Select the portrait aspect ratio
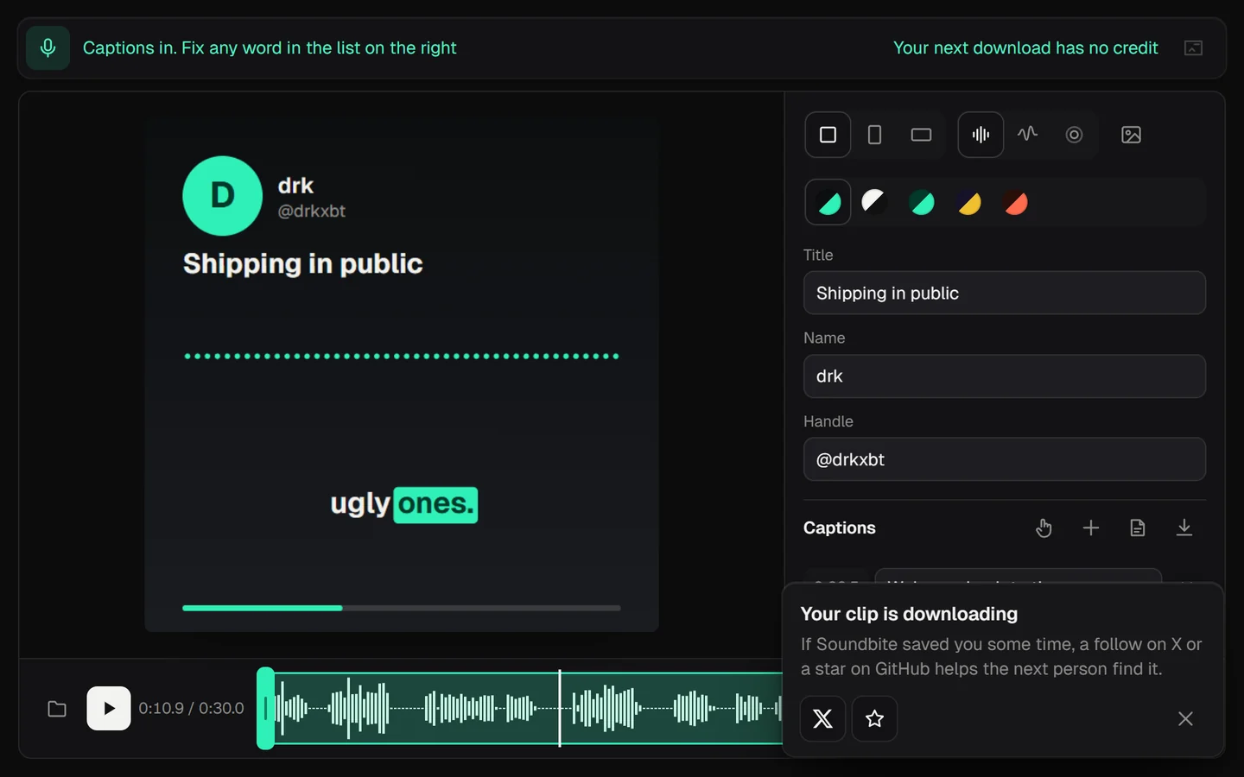The height and width of the screenshot is (777, 1244). point(874,135)
